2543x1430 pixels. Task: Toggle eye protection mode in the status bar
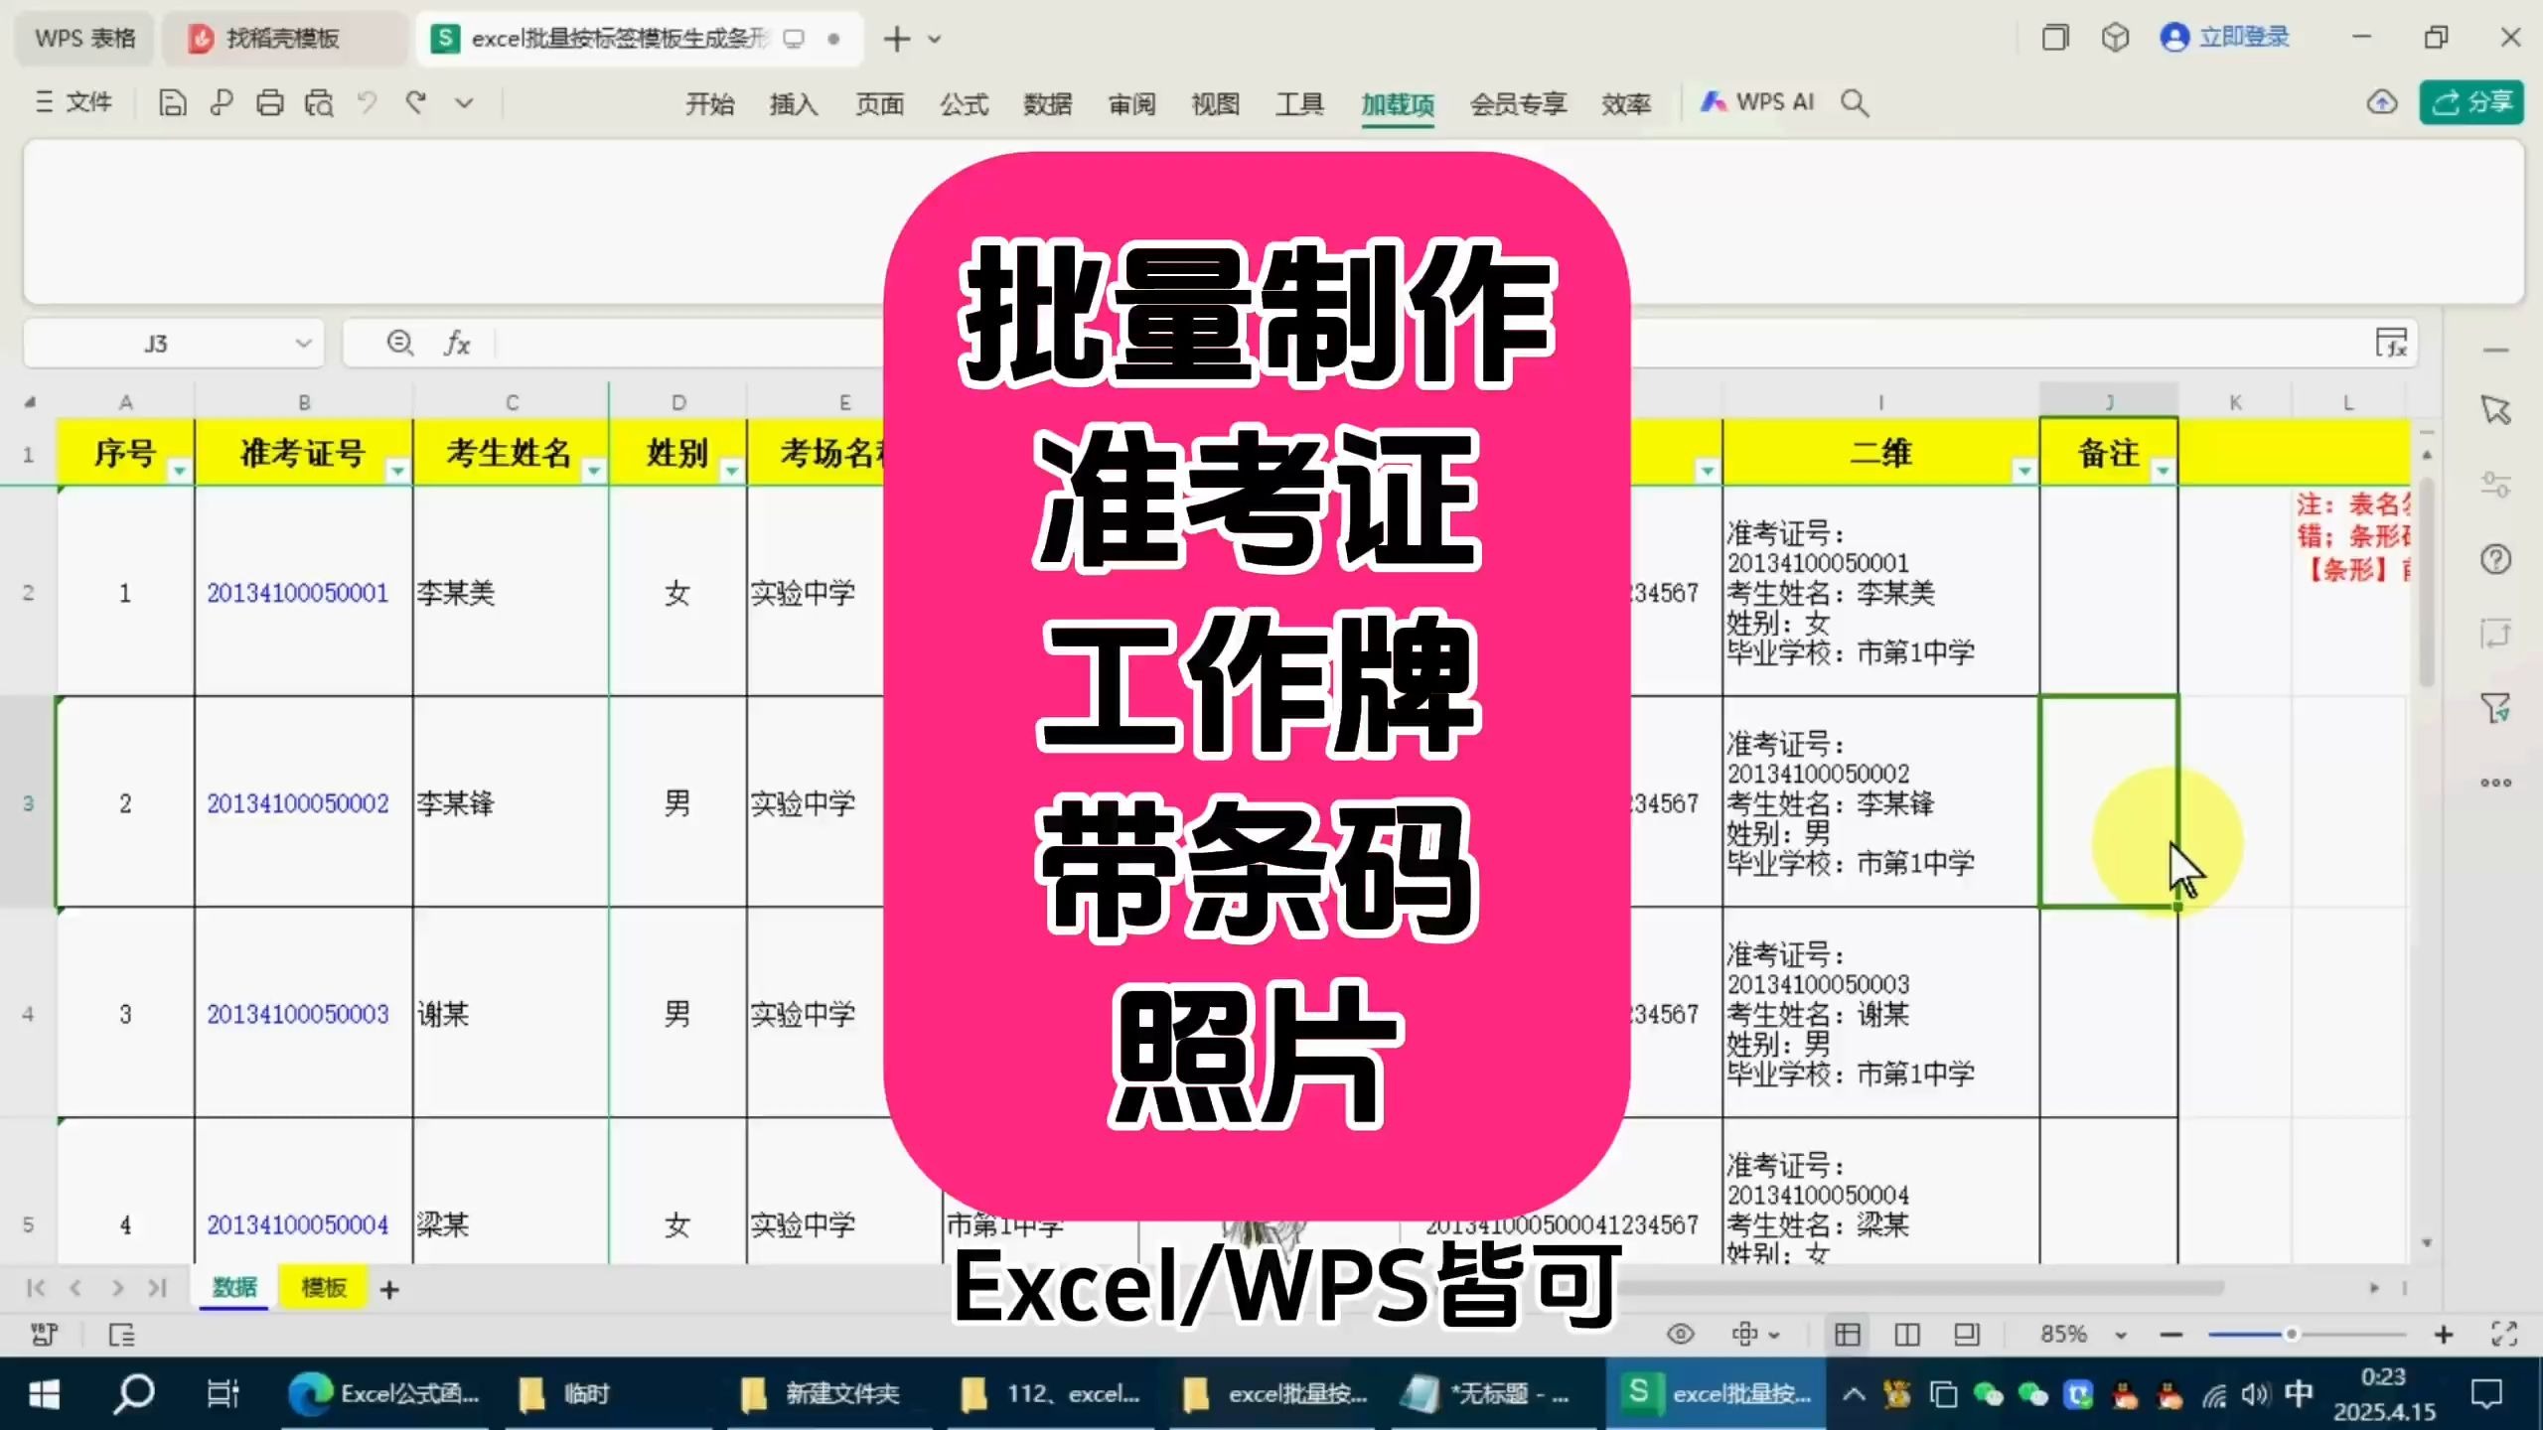pyautogui.click(x=1679, y=1335)
